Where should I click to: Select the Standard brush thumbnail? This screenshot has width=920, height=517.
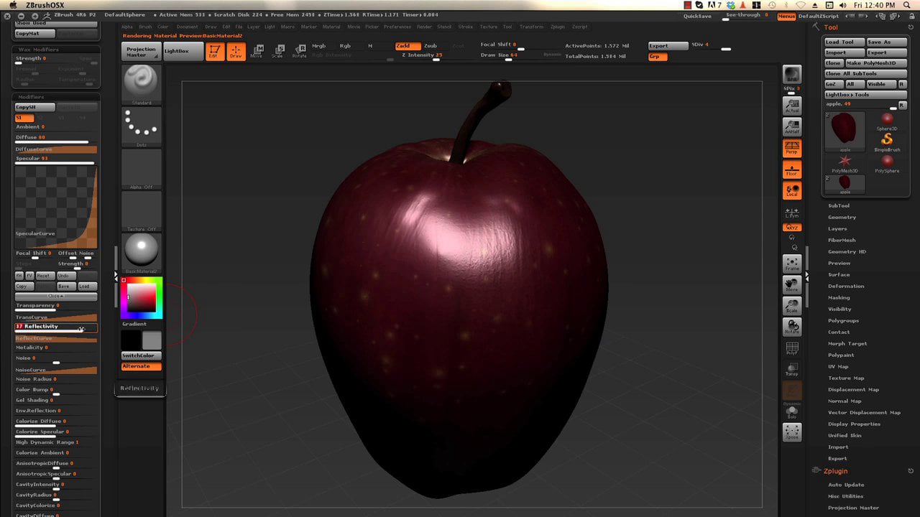click(142, 83)
